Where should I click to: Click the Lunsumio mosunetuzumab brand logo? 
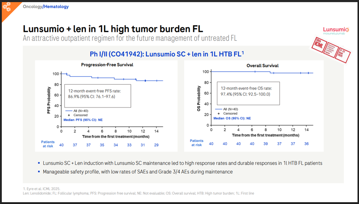336,30
